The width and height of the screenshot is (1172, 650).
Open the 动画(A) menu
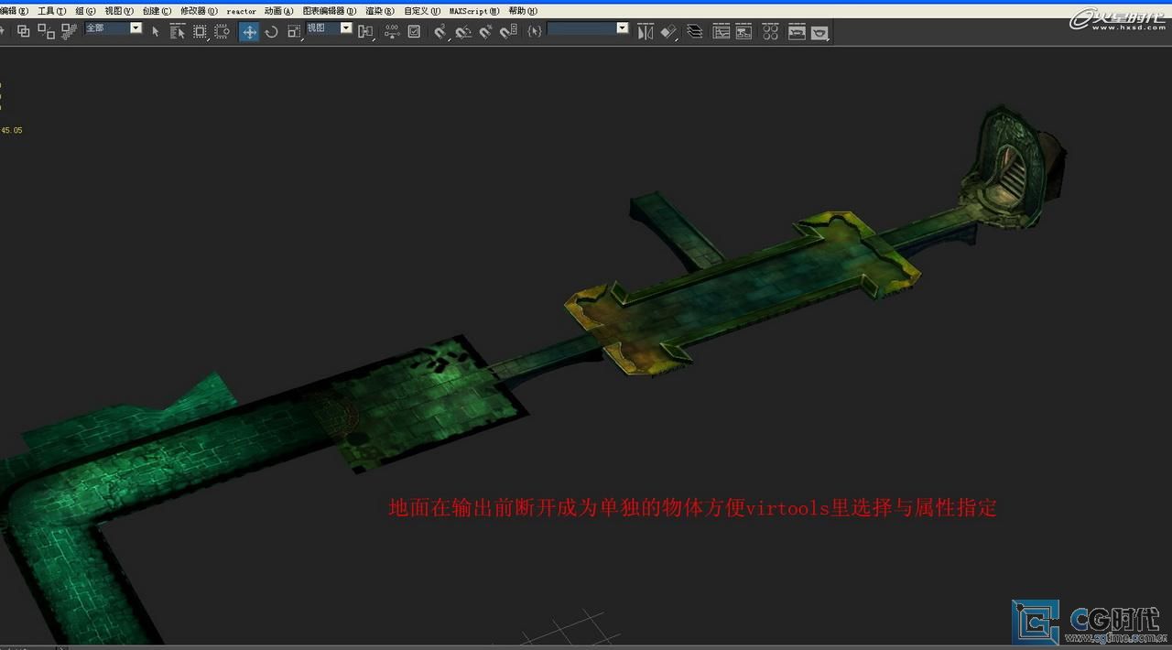pos(279,11)
